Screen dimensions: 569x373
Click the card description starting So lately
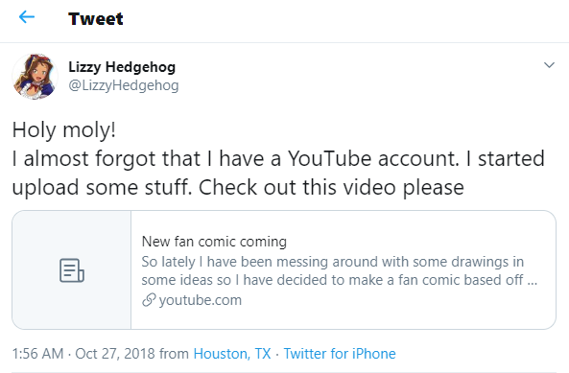click(340, 270)
